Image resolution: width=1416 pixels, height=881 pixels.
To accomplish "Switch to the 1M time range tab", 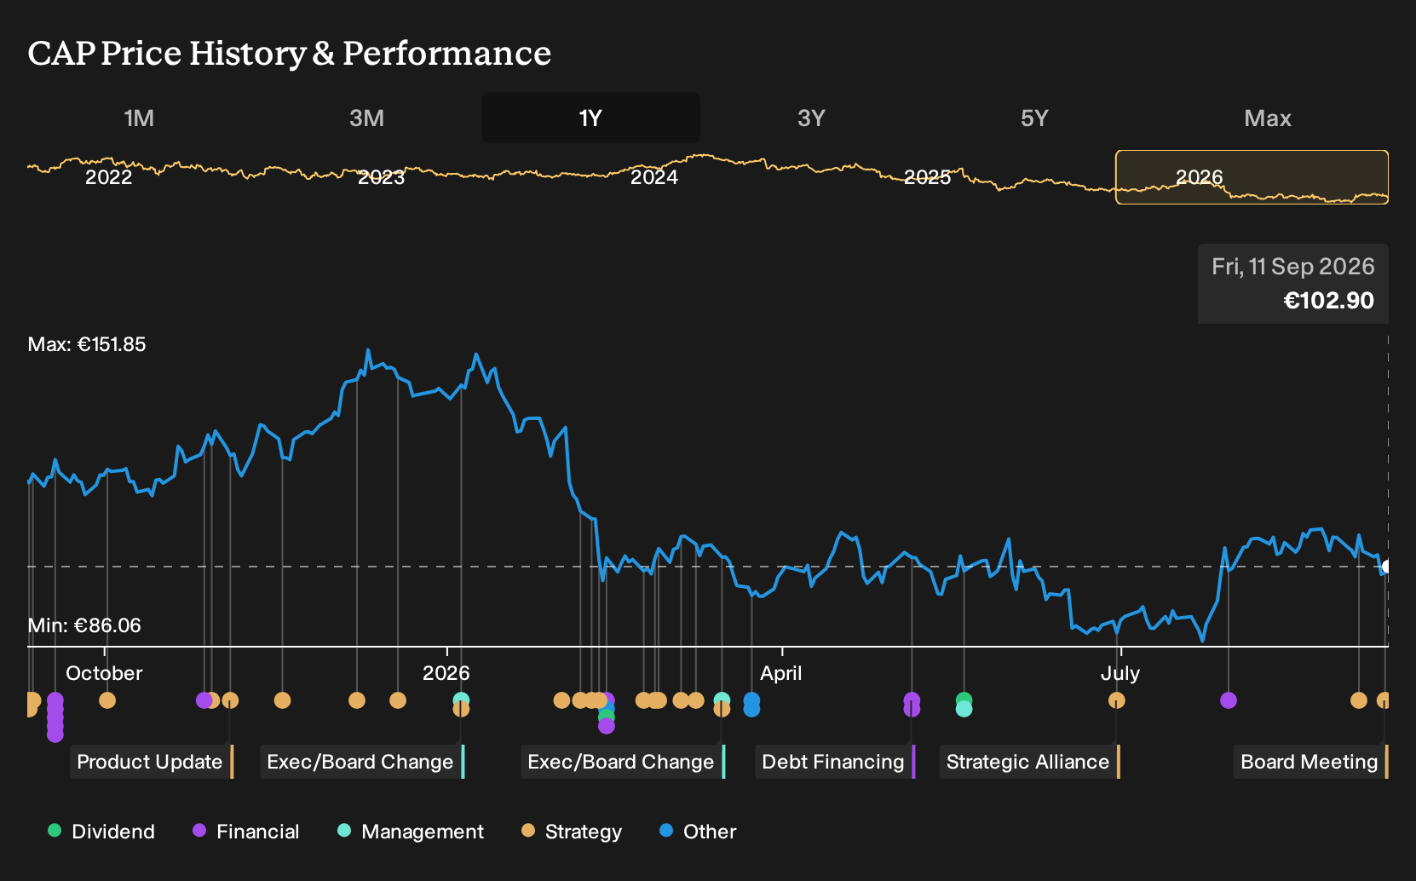I will tap(139, 118).
